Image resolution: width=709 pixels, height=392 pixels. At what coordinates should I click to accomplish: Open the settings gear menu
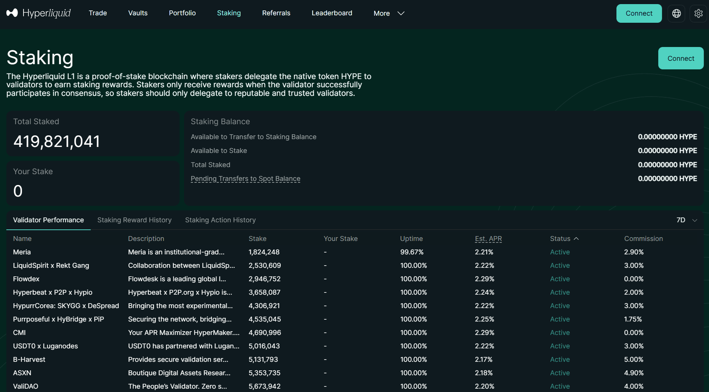pos(699,13)
